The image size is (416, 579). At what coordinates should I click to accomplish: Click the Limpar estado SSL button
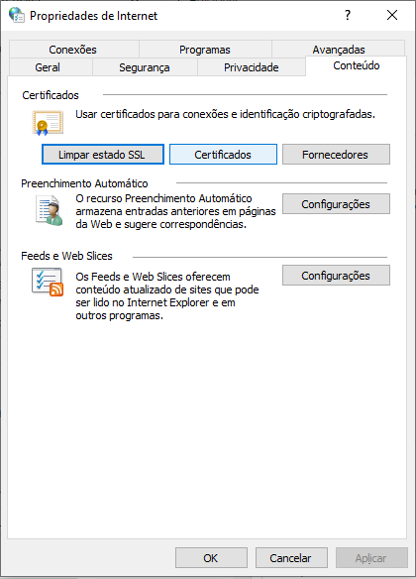tap(103, 155)
